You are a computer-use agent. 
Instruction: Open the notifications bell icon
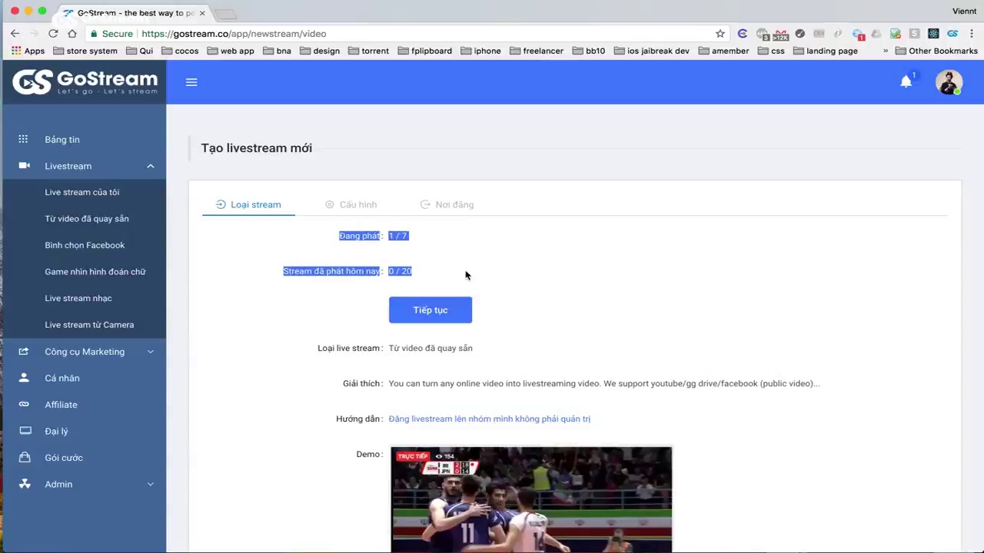[x=906, y=82]
